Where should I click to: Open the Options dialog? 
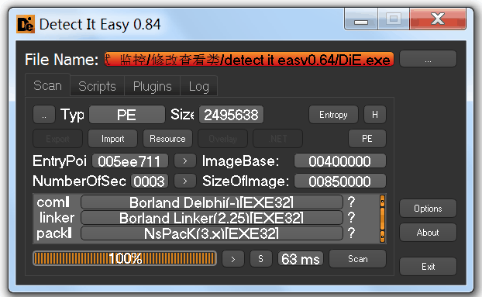(x=428, y=209)
